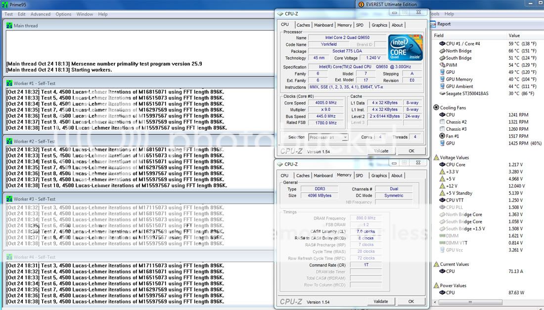544x310 pixels.
Task: Click the EVEREST Ultimate Edition title icon
Action: 361,4
